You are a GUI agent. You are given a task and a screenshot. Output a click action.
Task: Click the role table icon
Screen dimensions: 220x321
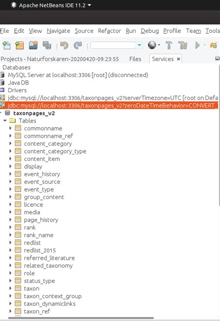coord(18,273)
